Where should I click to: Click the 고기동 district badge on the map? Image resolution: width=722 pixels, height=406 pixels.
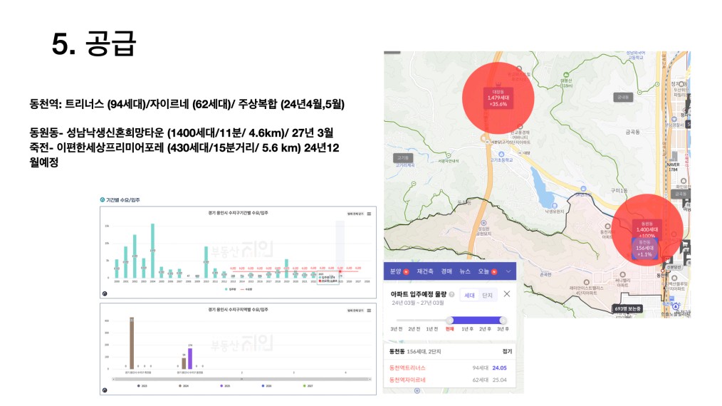coord(403,157)
